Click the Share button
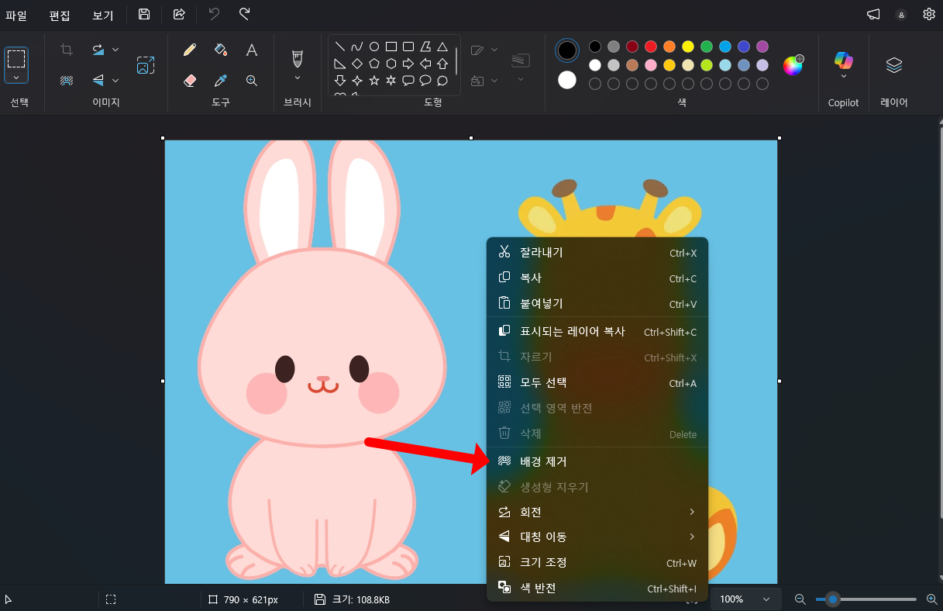The width and height of the screenshot is (943, 611). pos(177,13)
